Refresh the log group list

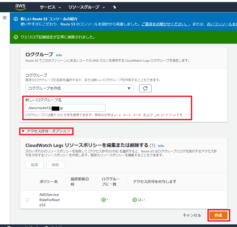pos(145,88)
